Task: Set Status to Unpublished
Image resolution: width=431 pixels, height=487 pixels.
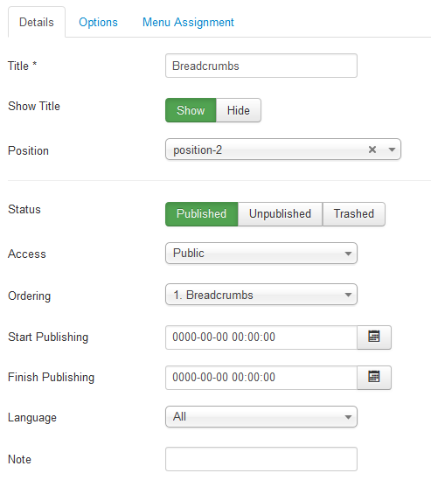Action: [280, 214]
